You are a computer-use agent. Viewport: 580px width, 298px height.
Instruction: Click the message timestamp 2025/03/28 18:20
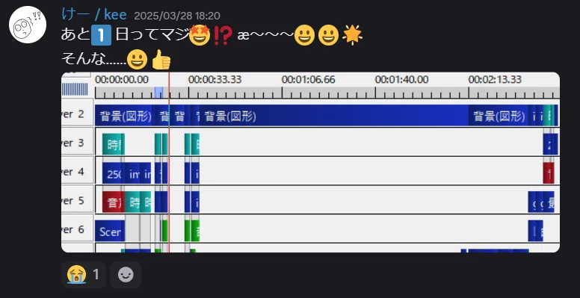(177, 16)
